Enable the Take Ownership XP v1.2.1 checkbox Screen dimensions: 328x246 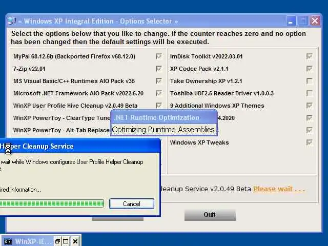[310, 81]
